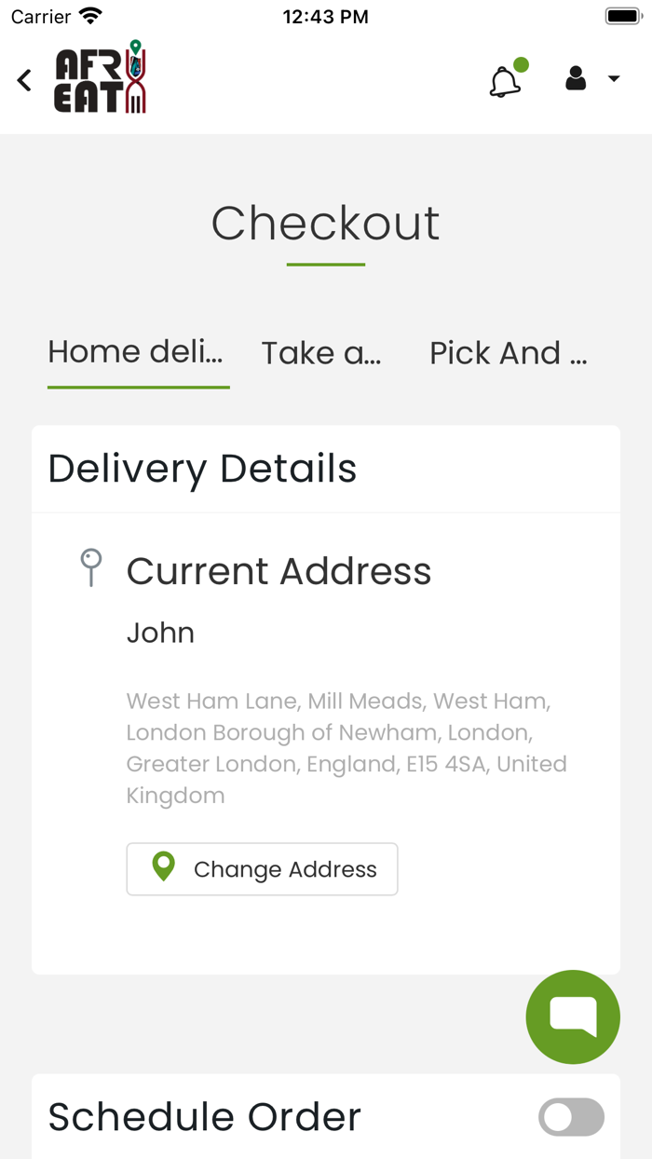This screenshot has width=652, height=1159.
Task: Expand the account dropdown caret
Action: [614, 79]
